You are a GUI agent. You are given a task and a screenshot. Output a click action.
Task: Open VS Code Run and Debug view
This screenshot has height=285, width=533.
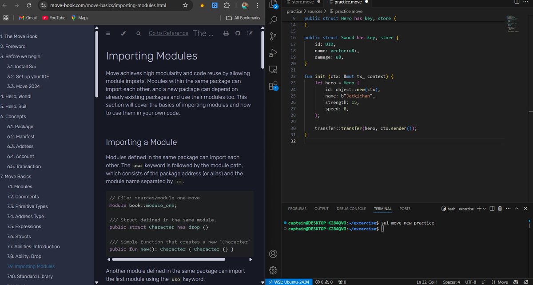274,53
